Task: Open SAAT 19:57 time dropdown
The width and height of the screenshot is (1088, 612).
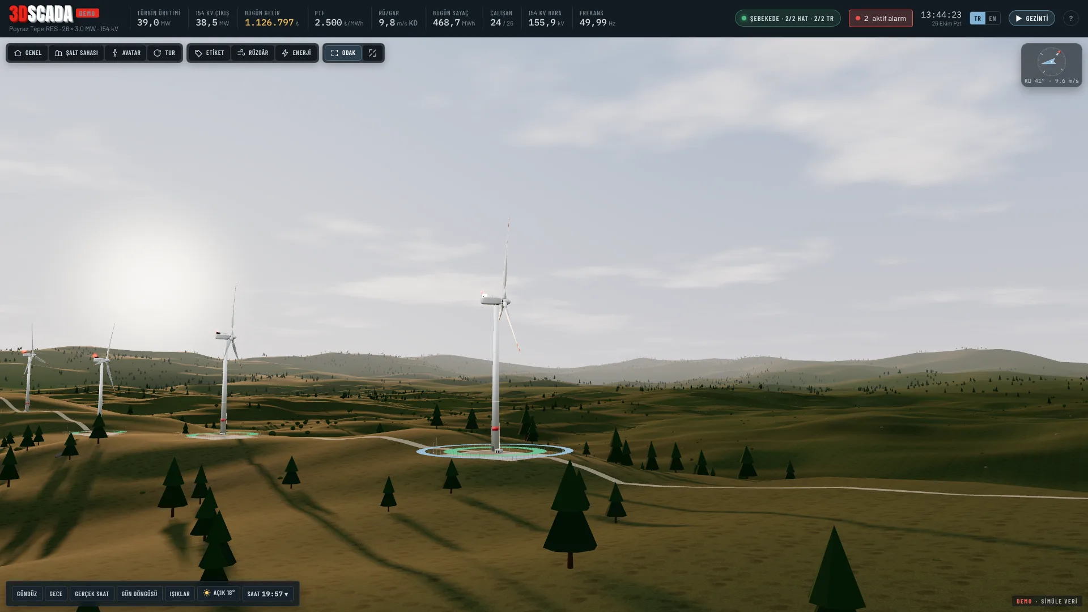Action: coord(268,593)
